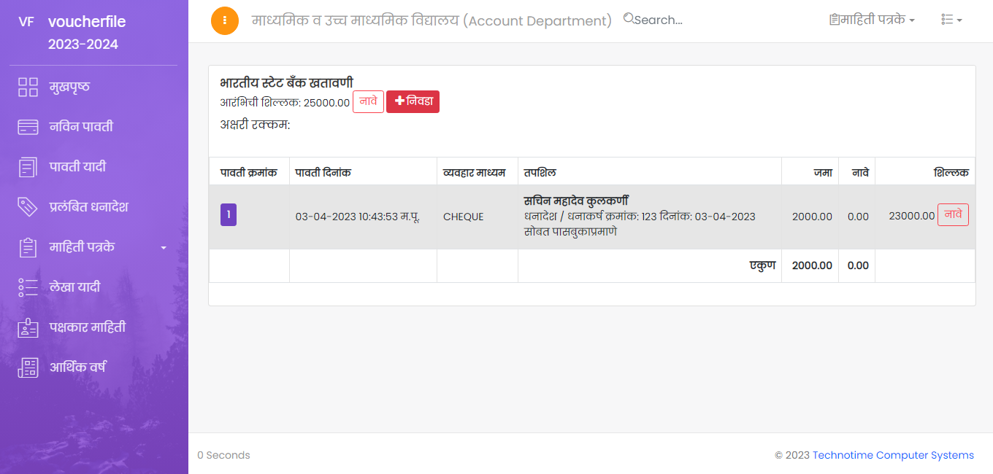The width and height of the screenshot is (993, 474).
Task: Click the document icon beside पावती यादी
Action: coord(28,167)
